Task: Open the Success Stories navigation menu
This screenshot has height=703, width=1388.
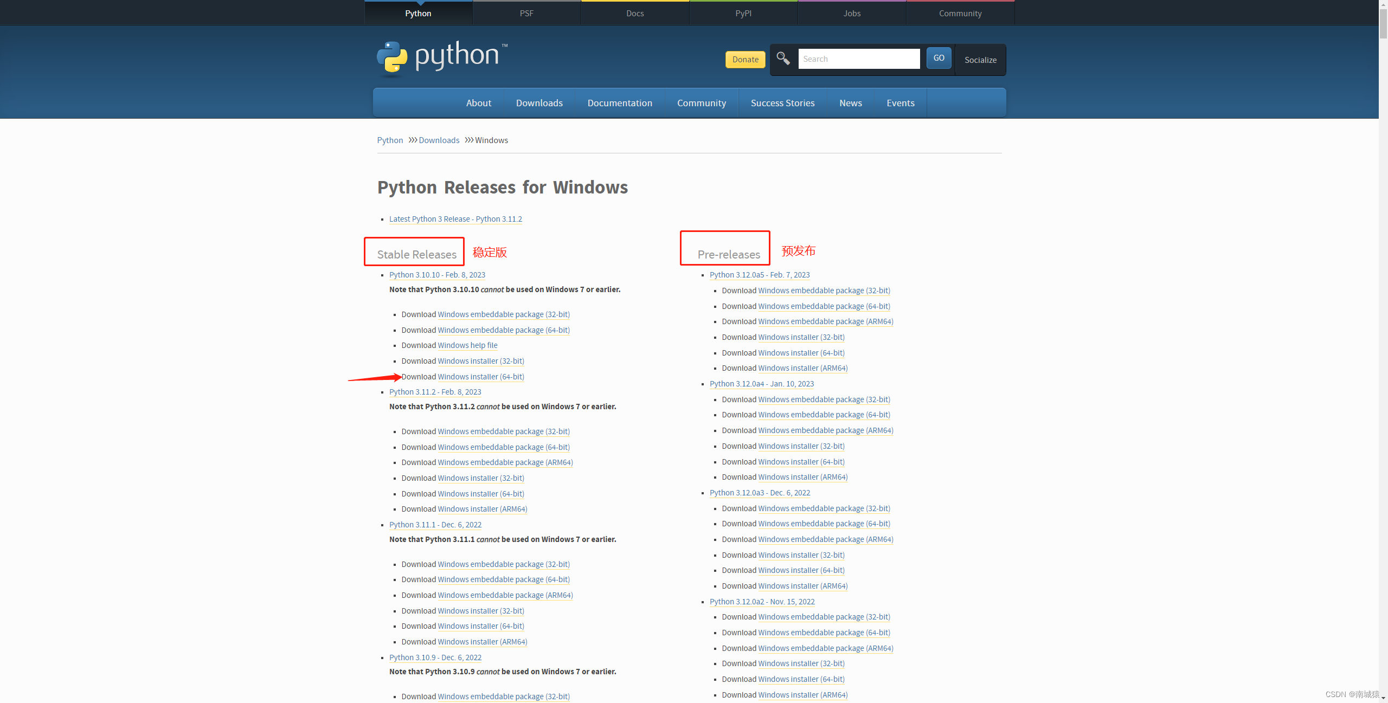Action: pyautogui.click(x=782, y=103)
